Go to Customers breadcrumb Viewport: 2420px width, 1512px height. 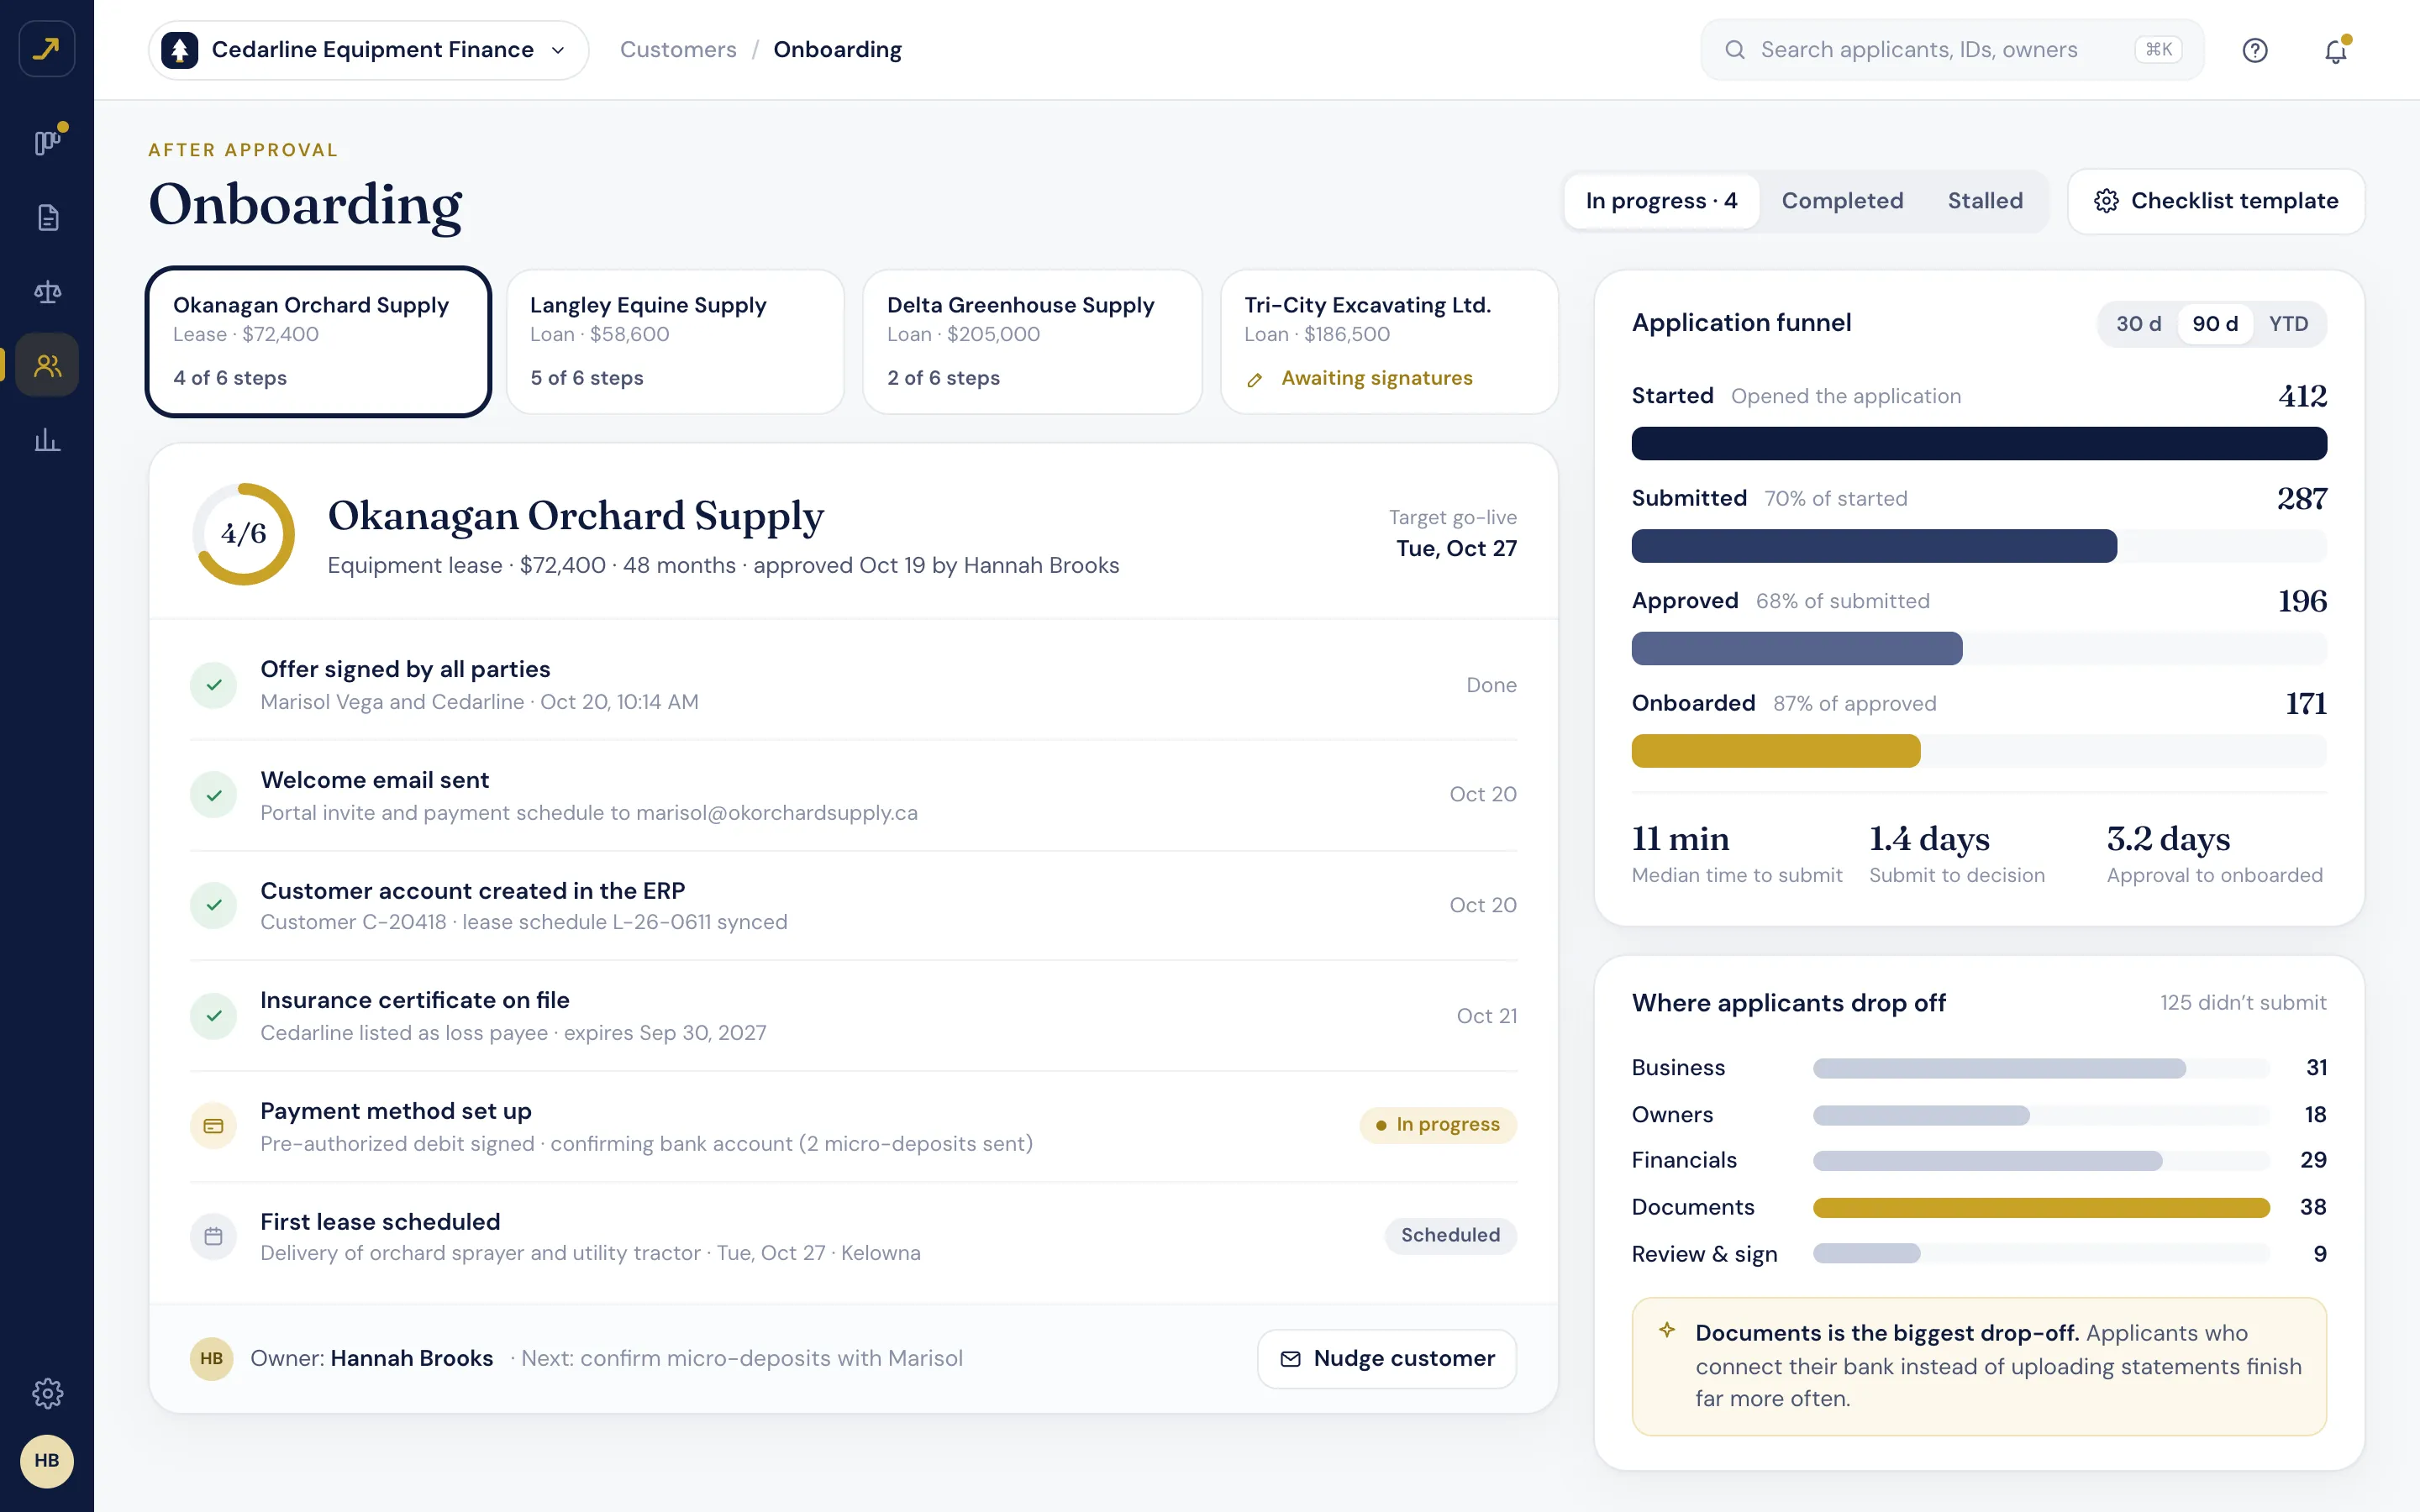coord(678,49)
